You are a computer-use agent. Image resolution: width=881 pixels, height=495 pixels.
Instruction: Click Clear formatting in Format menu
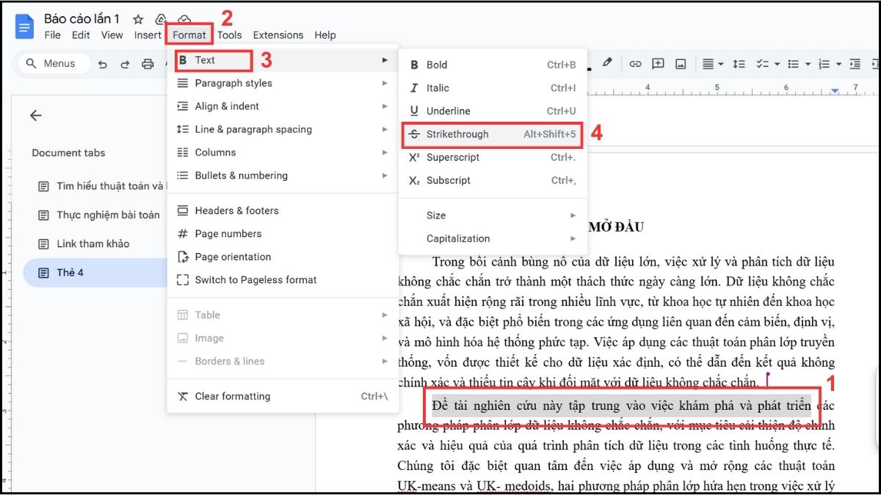click(232, 396)
